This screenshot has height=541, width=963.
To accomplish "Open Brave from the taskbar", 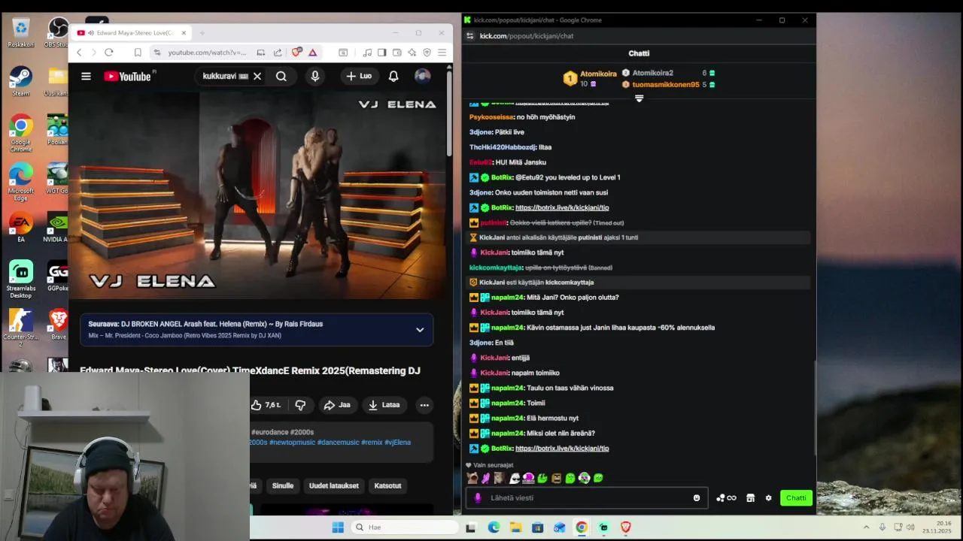I will pyautogui.click(x=625, y=527).
